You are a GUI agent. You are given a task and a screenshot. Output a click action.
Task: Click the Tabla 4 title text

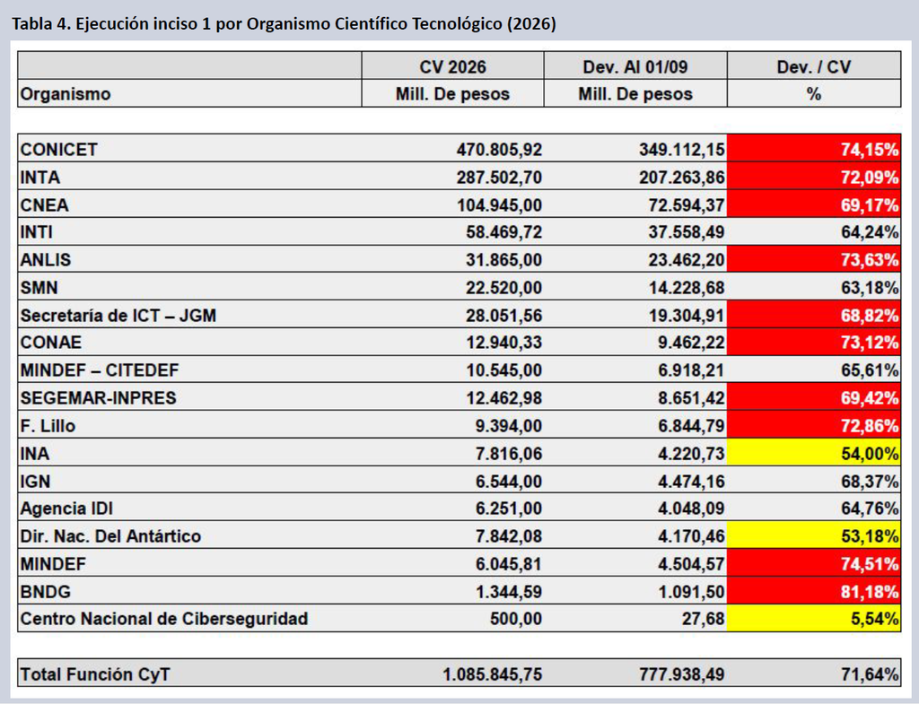(284, 23)
